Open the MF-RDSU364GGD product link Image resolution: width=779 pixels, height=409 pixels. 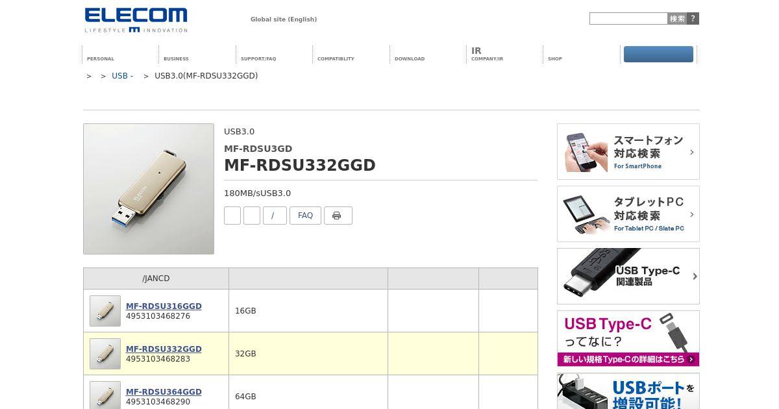(164, 392)
